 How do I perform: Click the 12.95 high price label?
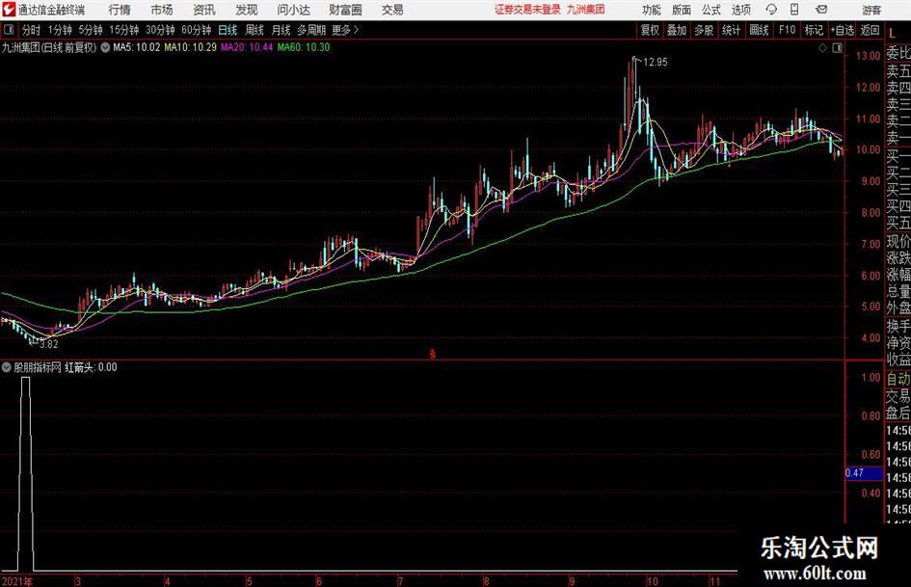(656, 63)
